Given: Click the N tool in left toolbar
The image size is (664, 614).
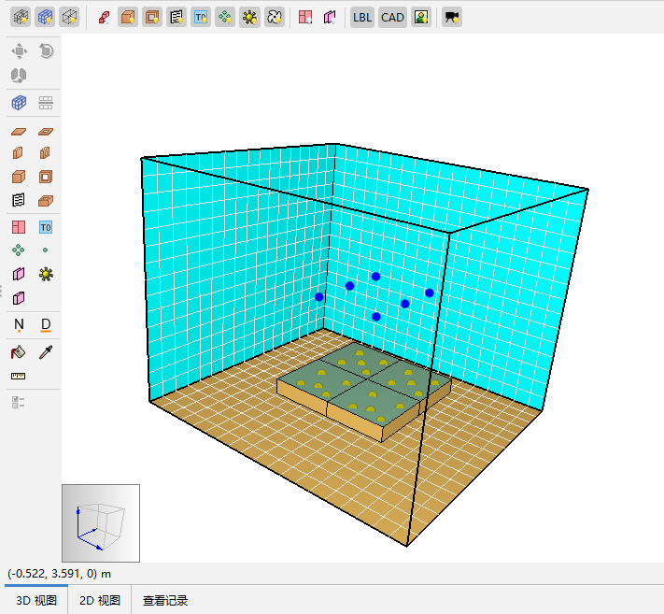Looking at the screenshot, I should 19,324.
